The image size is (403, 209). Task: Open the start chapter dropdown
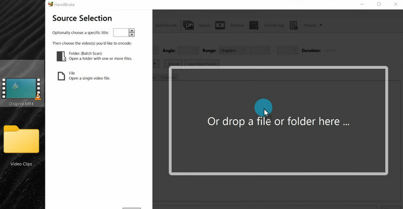[259, 51]
